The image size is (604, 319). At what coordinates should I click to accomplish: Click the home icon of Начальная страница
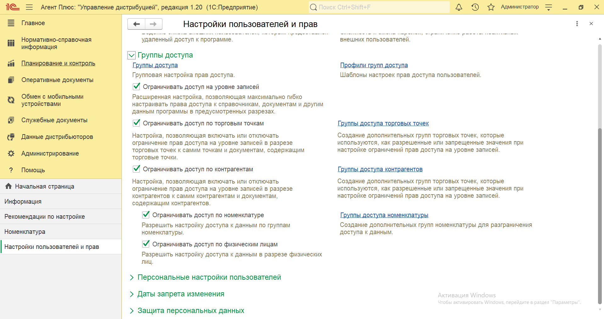(x=8, y=186)
